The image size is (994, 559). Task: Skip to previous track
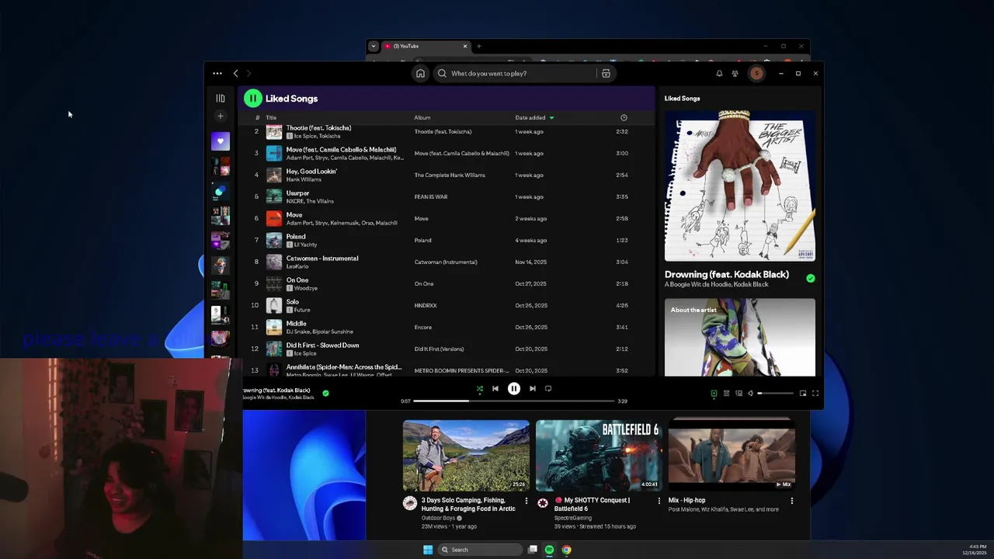[x=495, y=389]
